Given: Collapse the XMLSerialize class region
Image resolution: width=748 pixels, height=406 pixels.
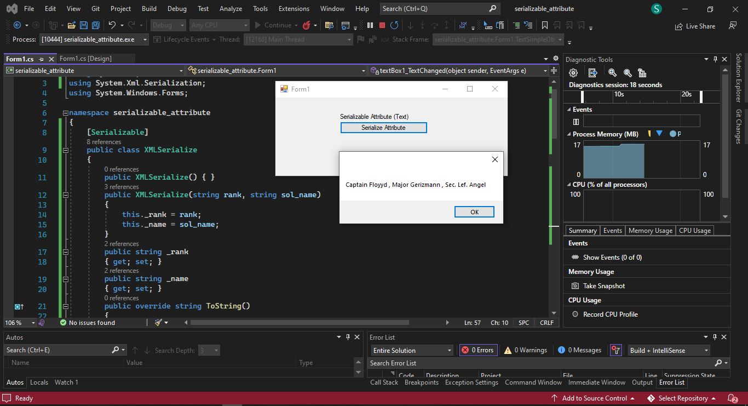Looking at the screenshot, I should [x=65, y=150].
